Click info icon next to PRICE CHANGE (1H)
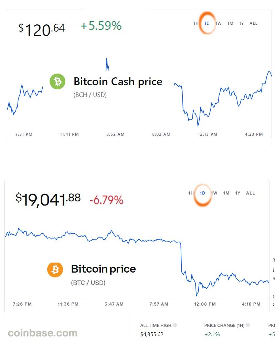 point(248,325)
